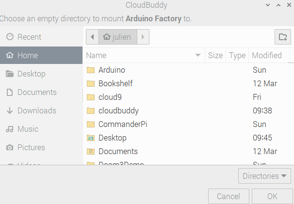Screen dimensions: 294x204
Task: Open Desktop in the sidebar
Action: pyautogui.click(x=31, y=74)
